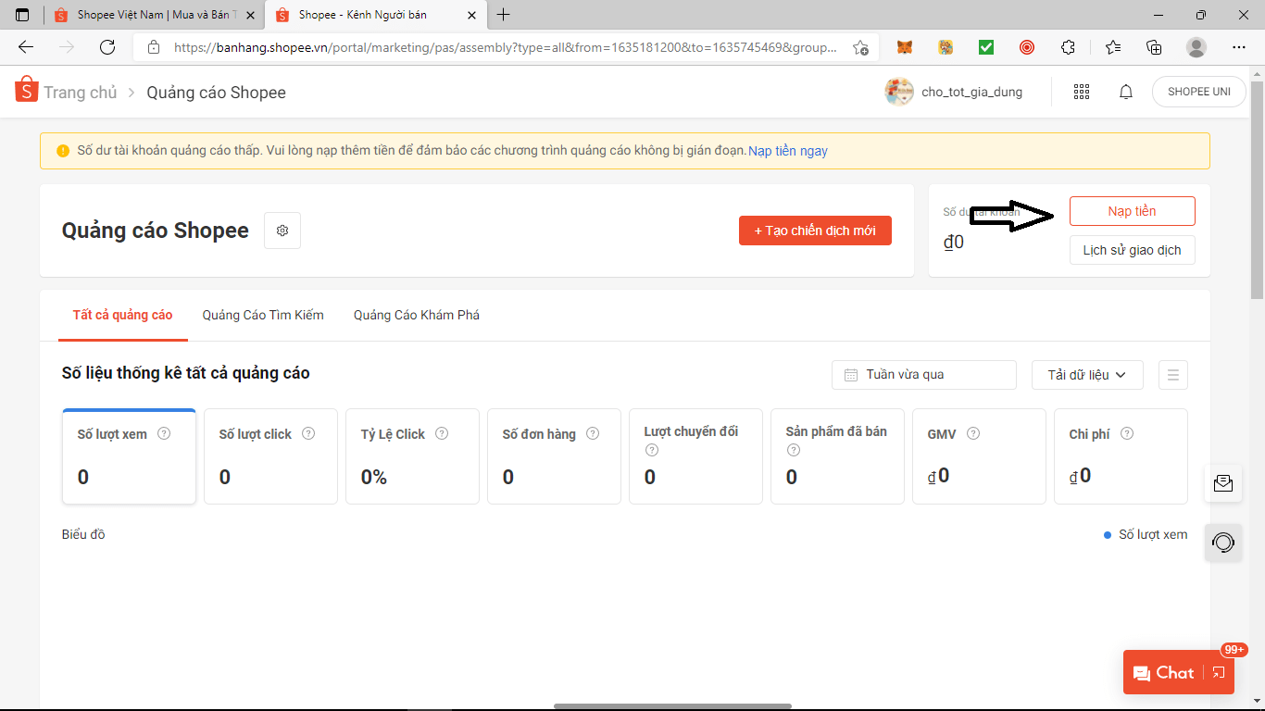Open the inbox mail icon on right sidebar
The width and height of the screenshot is (1265, 711).
coord(1222,483)
